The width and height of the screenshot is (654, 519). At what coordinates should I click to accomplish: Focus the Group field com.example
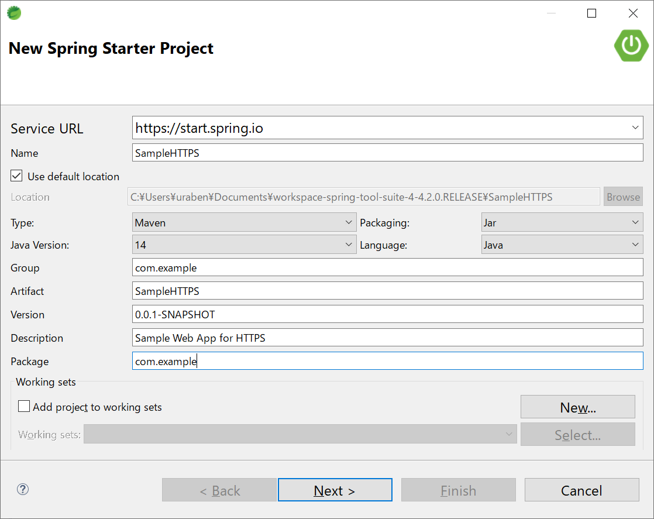pyautogui.click(x=387, y=267)
